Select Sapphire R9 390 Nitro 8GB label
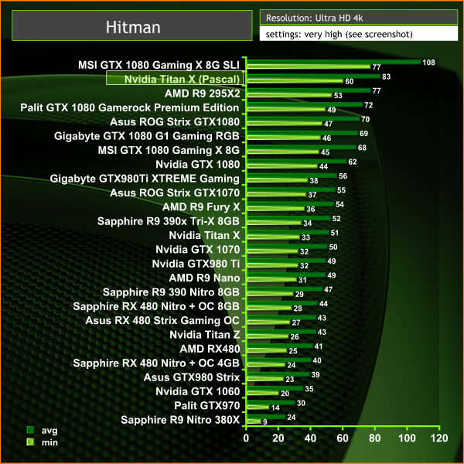The image size is (464, 464). [171, 292]
